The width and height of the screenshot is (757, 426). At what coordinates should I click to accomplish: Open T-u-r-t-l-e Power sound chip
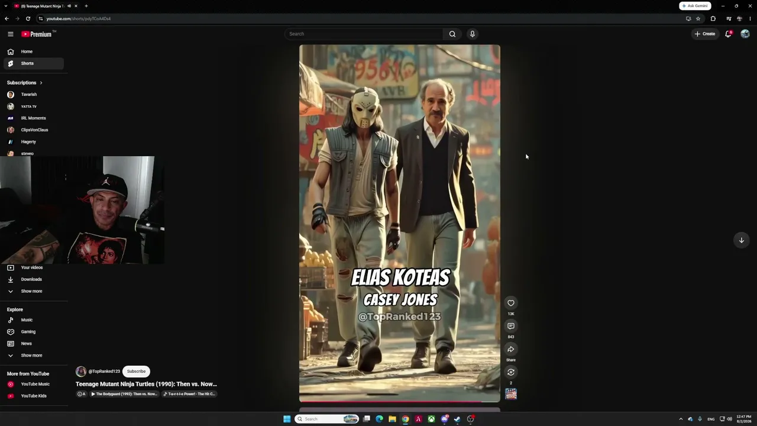tap(189, 394)
